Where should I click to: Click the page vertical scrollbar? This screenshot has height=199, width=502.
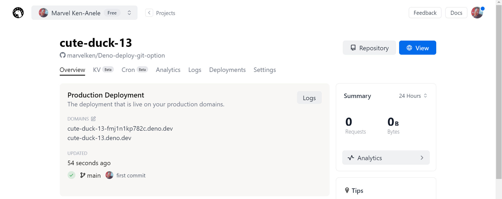point(499,92)
